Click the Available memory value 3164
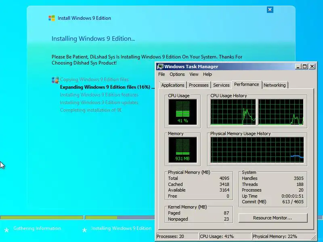Viewport: 323px width, 242px height. pyautogui.click(x=224, y=190)
